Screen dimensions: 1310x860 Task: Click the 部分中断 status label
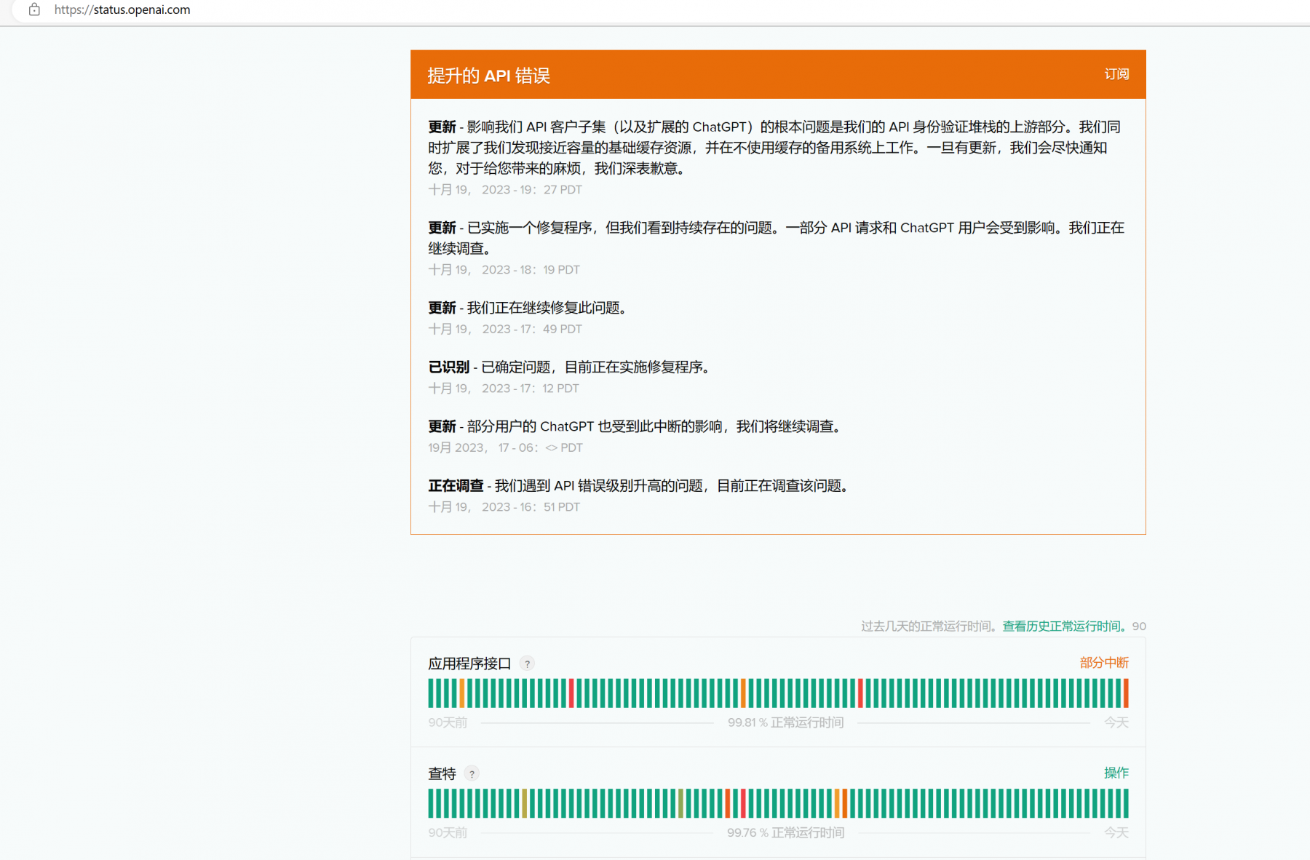click(1104, 663)
